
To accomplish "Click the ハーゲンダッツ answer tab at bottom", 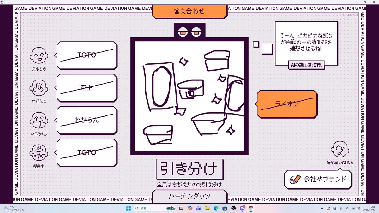I will [x=189, y=196].
